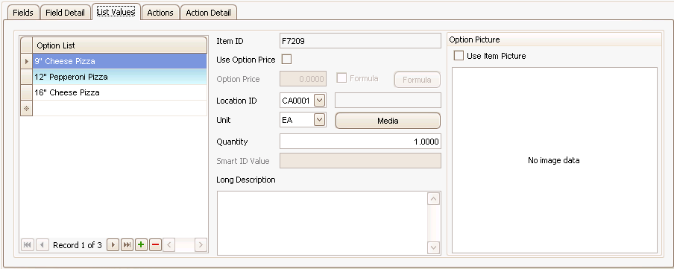Click the Option Picture panel header

(554, 39)
